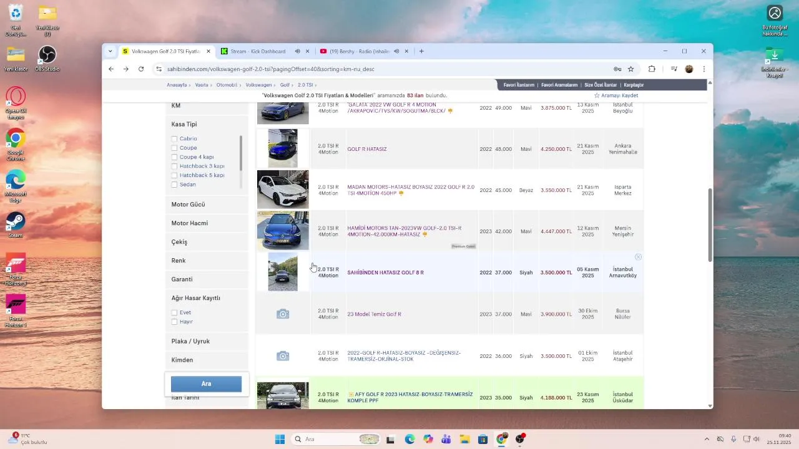Open the Opera GX desktop icon
Screen dimensions: 799x449
pos(16,103)
